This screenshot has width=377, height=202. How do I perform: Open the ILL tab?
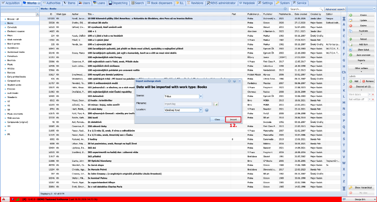click(180, 3)
